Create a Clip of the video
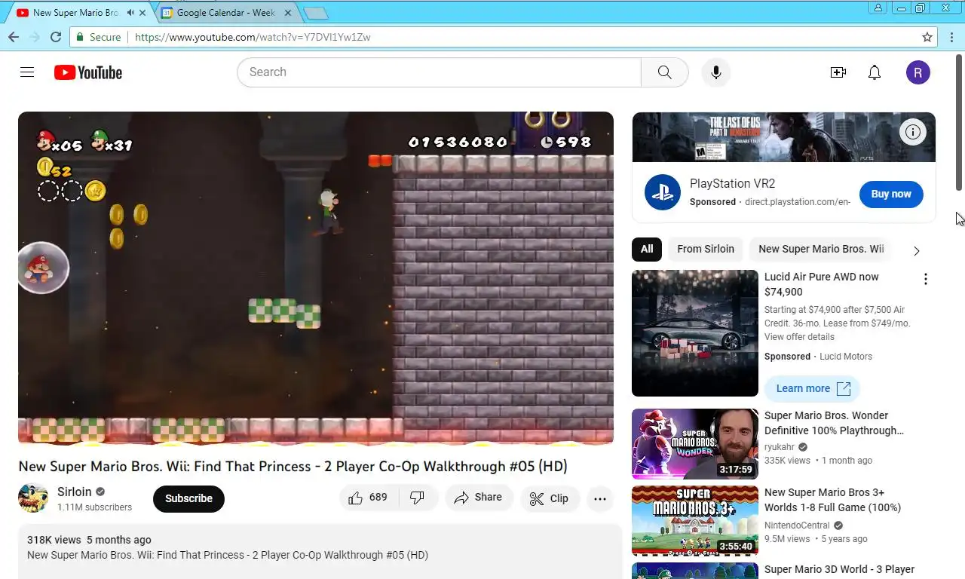 [549, 498]
